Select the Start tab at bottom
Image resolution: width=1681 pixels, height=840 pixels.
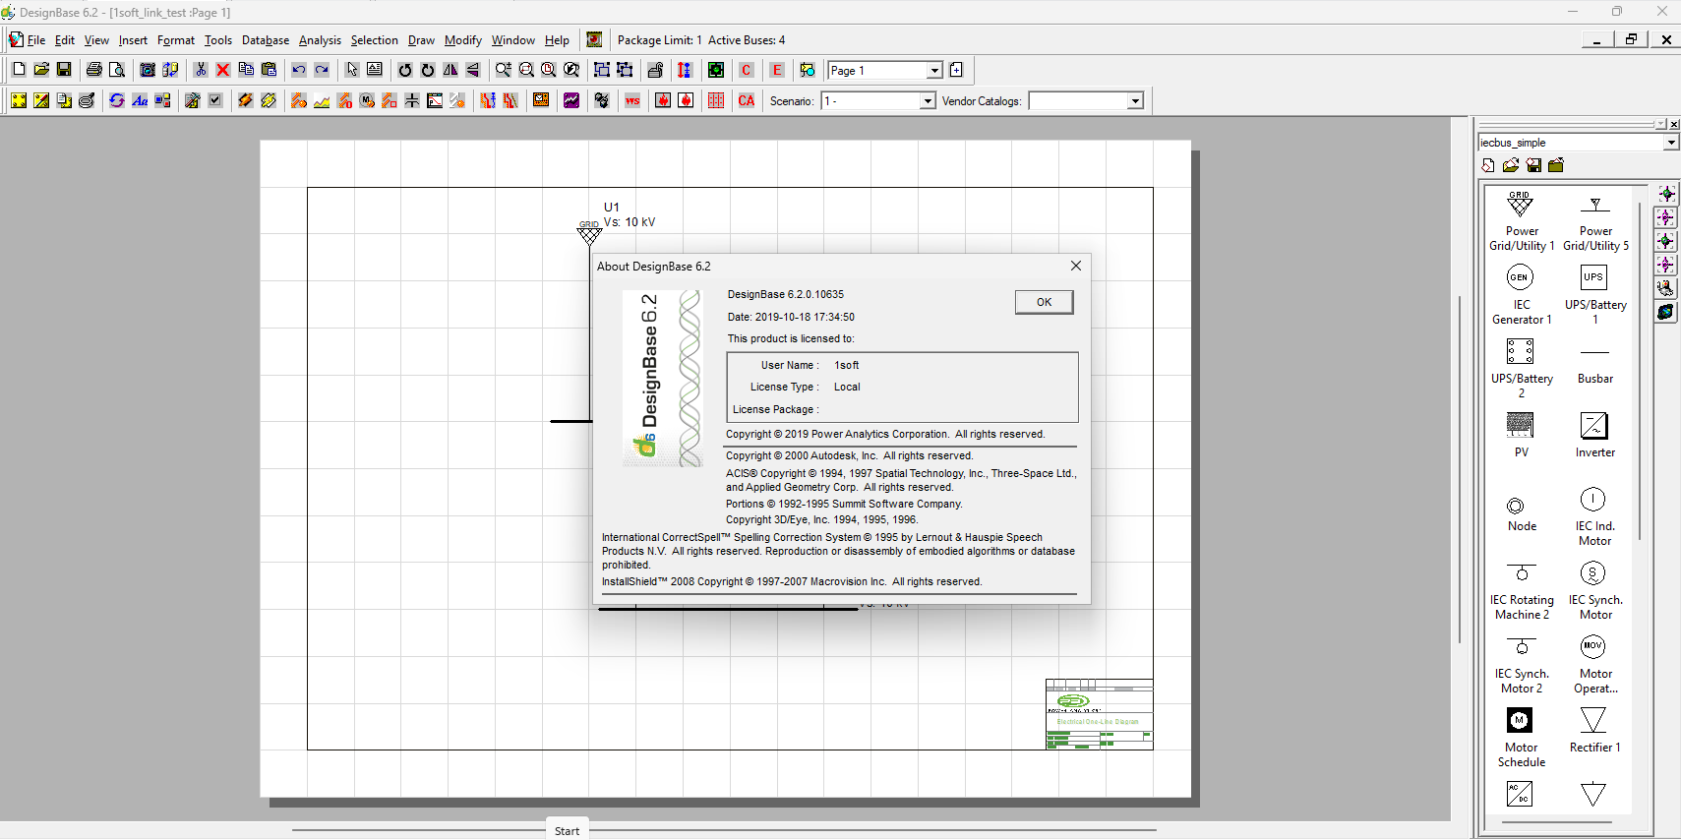pyautogui.click(x=567, y=831)
